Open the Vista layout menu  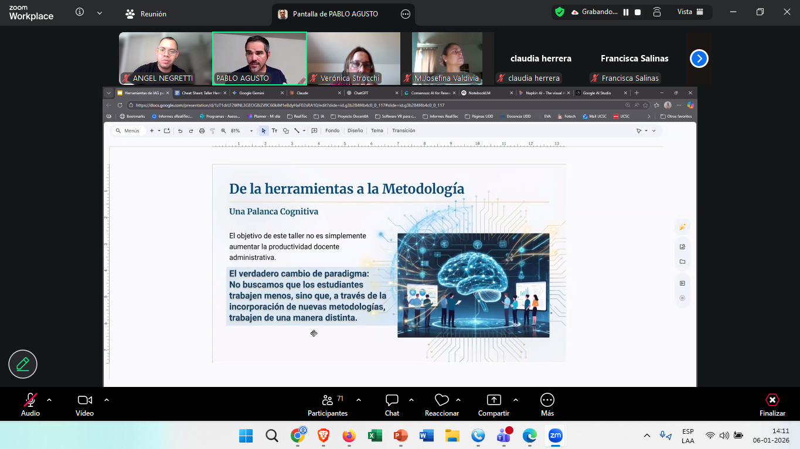pos(690,12)
